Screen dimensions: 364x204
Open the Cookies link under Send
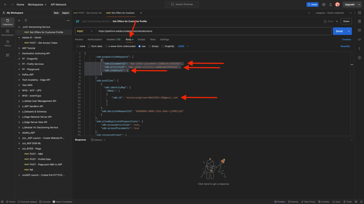(x=347, y=40)
